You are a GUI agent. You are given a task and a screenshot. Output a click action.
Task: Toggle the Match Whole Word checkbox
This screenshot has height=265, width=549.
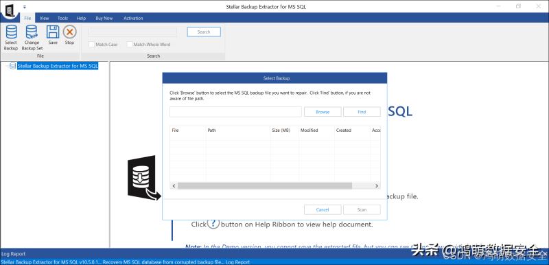130,45
